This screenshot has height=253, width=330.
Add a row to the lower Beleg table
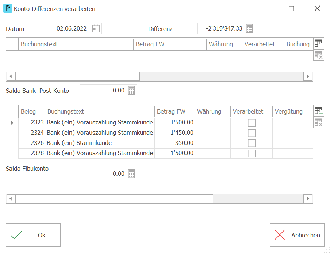tap(318, 111)
